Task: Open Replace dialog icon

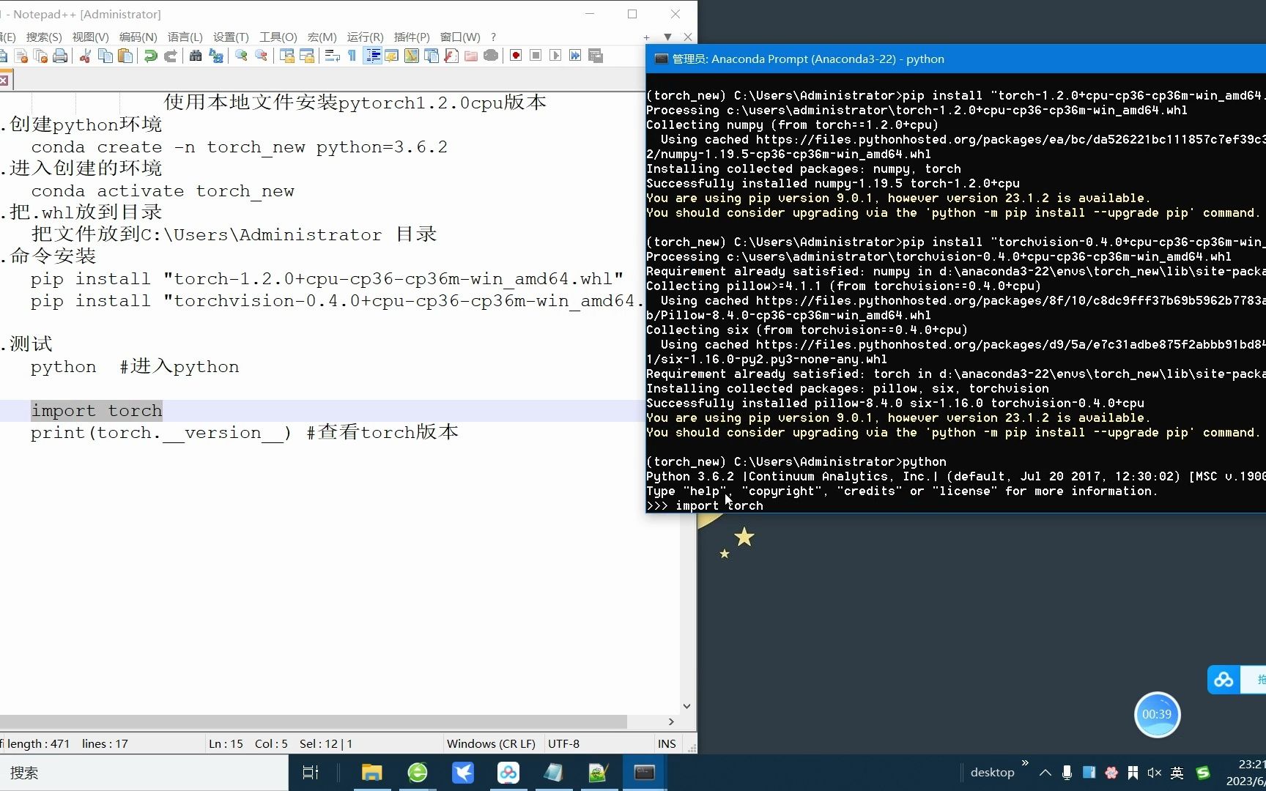Action: [x=216, y=56]
